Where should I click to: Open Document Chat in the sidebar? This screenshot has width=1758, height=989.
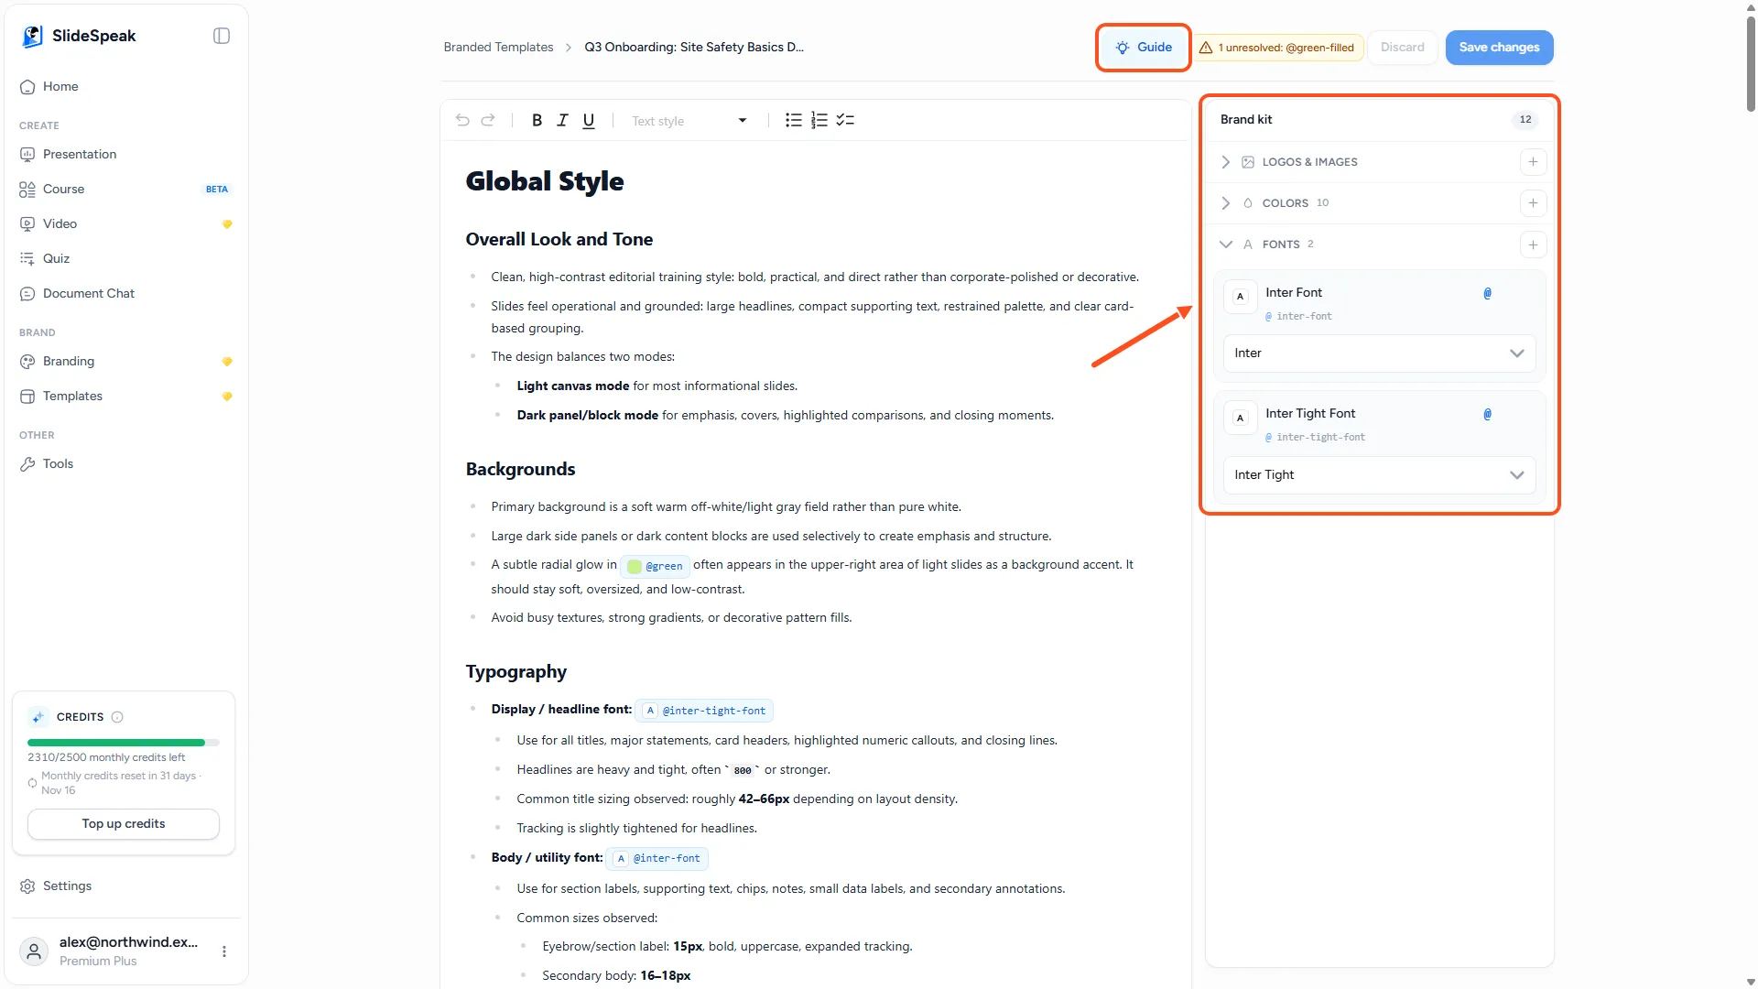coord(125,294)
